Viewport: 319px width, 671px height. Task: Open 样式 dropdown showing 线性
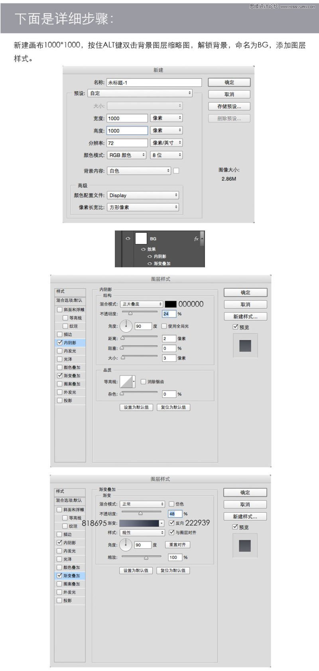[142, 532]
